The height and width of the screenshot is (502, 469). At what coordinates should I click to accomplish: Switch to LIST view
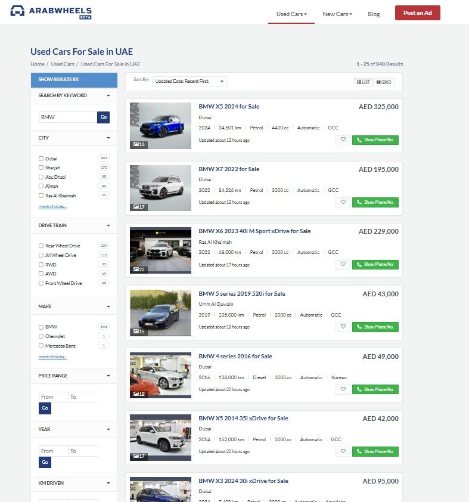pos(364,82)
